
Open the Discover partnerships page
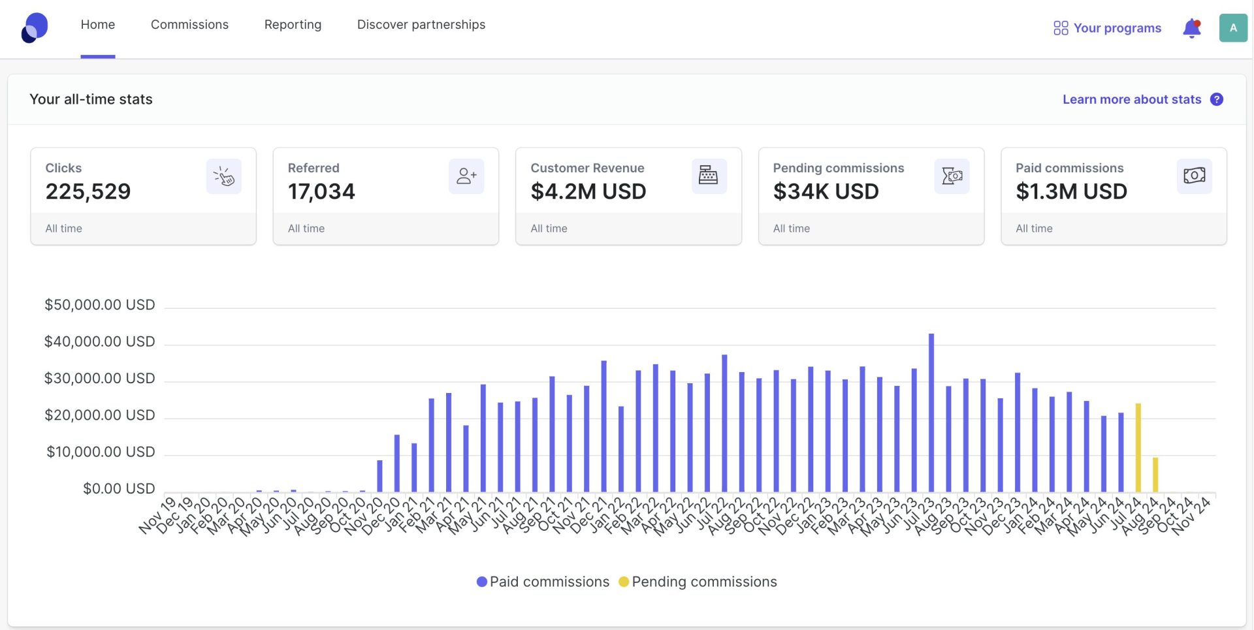pos(421,25)
